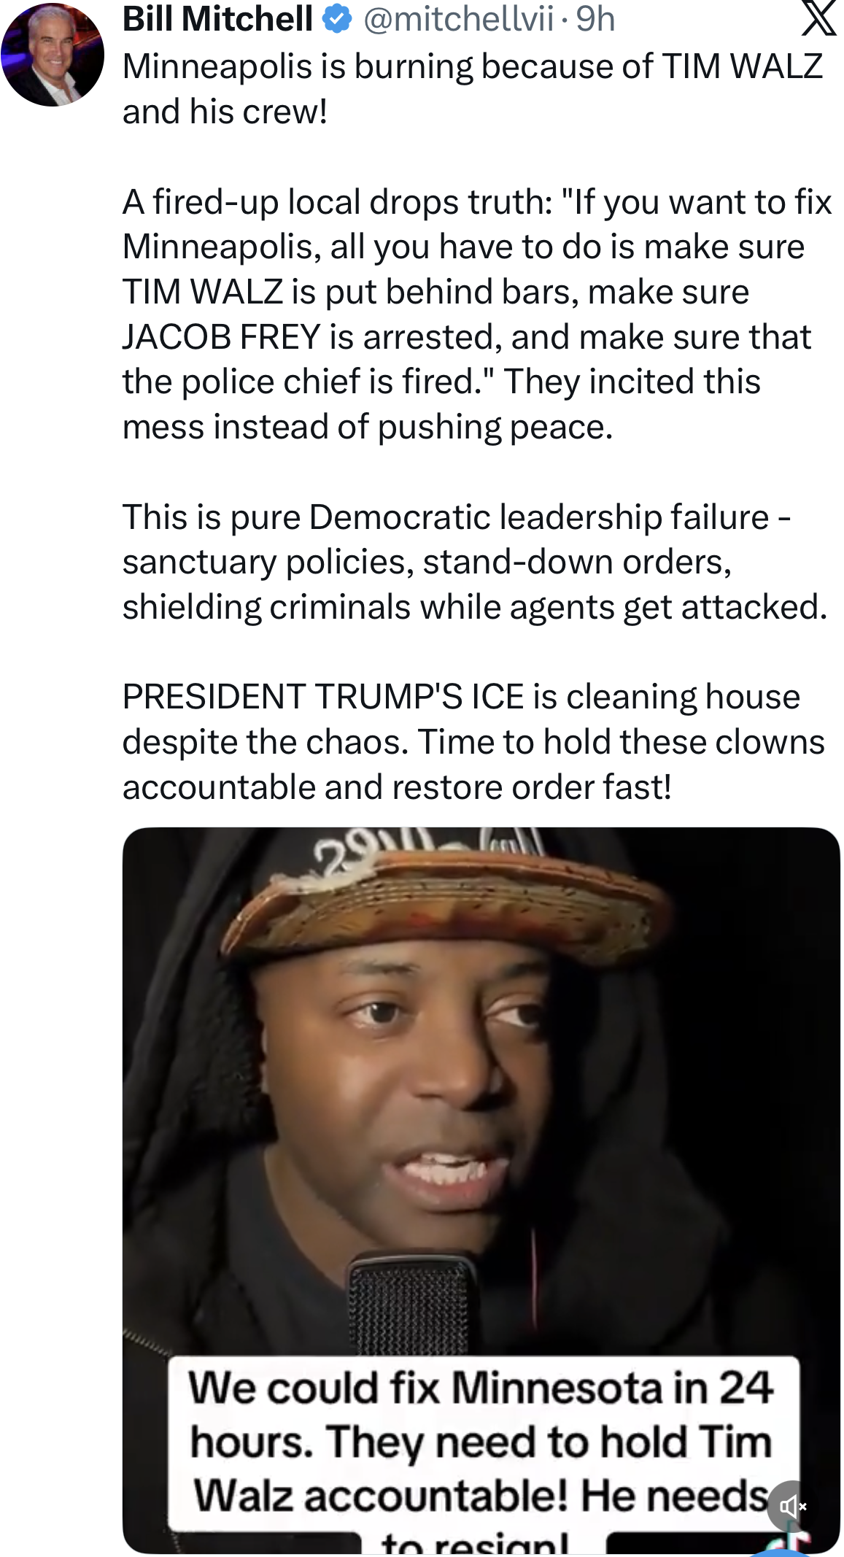Select the 'Minneapolis is burning' opening line
The width and height of the screenshot is (844, 1557).
(x=473, y=66)
